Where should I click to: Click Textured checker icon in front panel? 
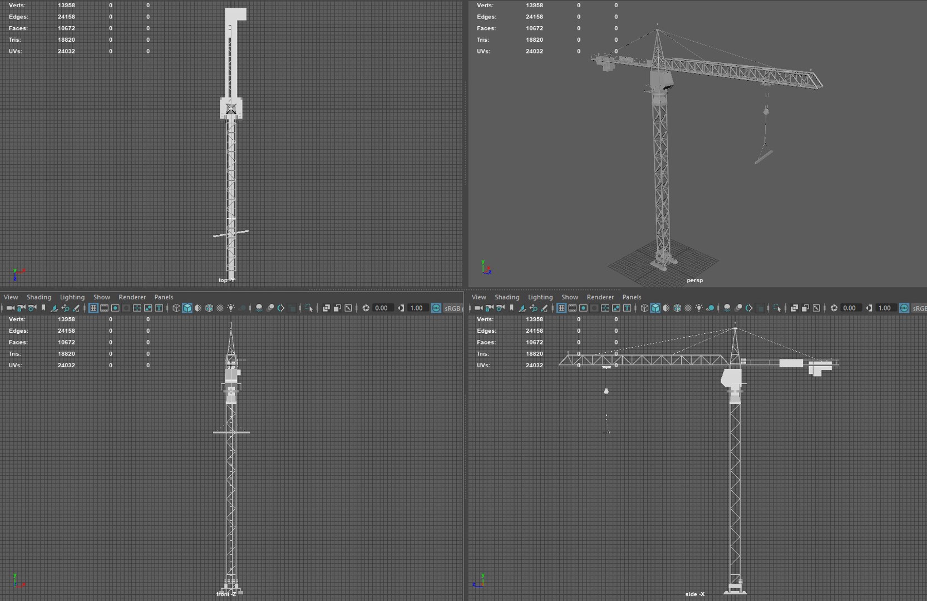click(x=220, y=308)
